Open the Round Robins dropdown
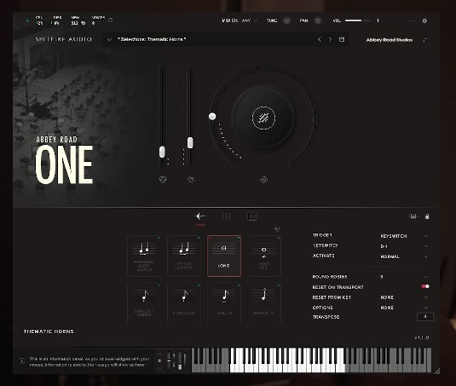This screenshot has height=386, width=456. point(404,277)
